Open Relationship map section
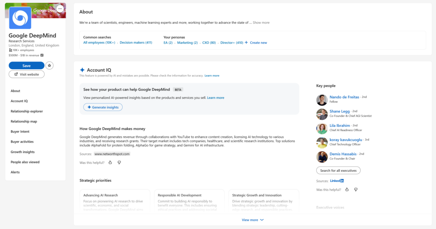 (24, 121)
